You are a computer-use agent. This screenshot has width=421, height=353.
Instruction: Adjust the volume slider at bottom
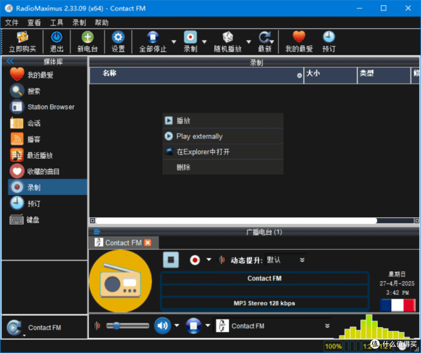pos(128,326)
